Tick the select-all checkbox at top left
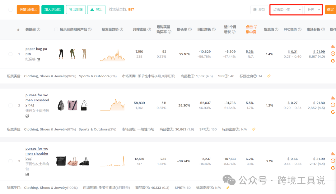336x194 pixels. [10, 10]
